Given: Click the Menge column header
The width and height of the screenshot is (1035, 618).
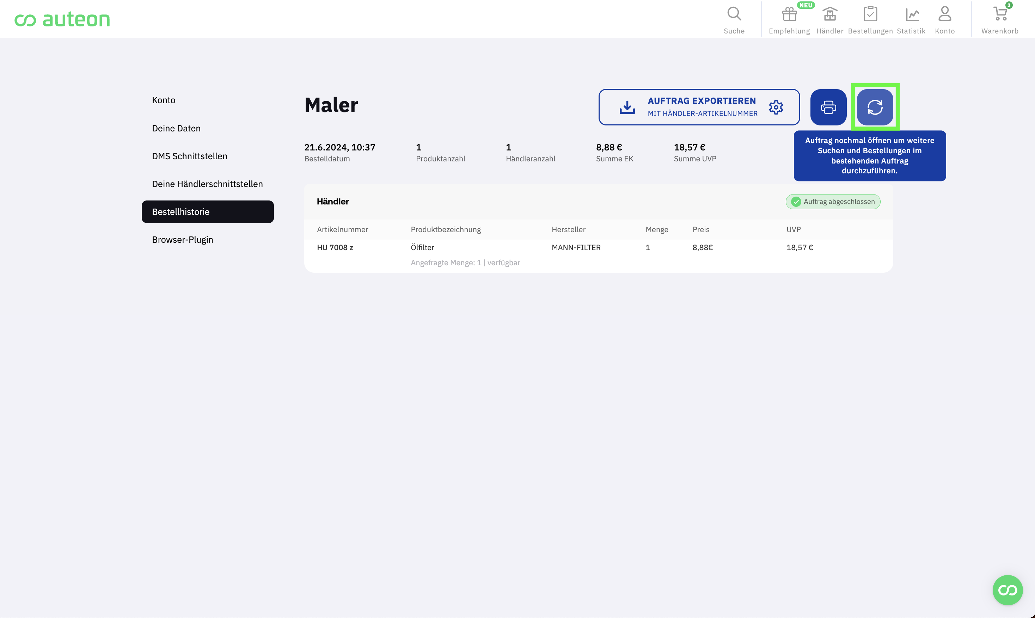Looking at the screenshot, I should (x=657, y=229).
